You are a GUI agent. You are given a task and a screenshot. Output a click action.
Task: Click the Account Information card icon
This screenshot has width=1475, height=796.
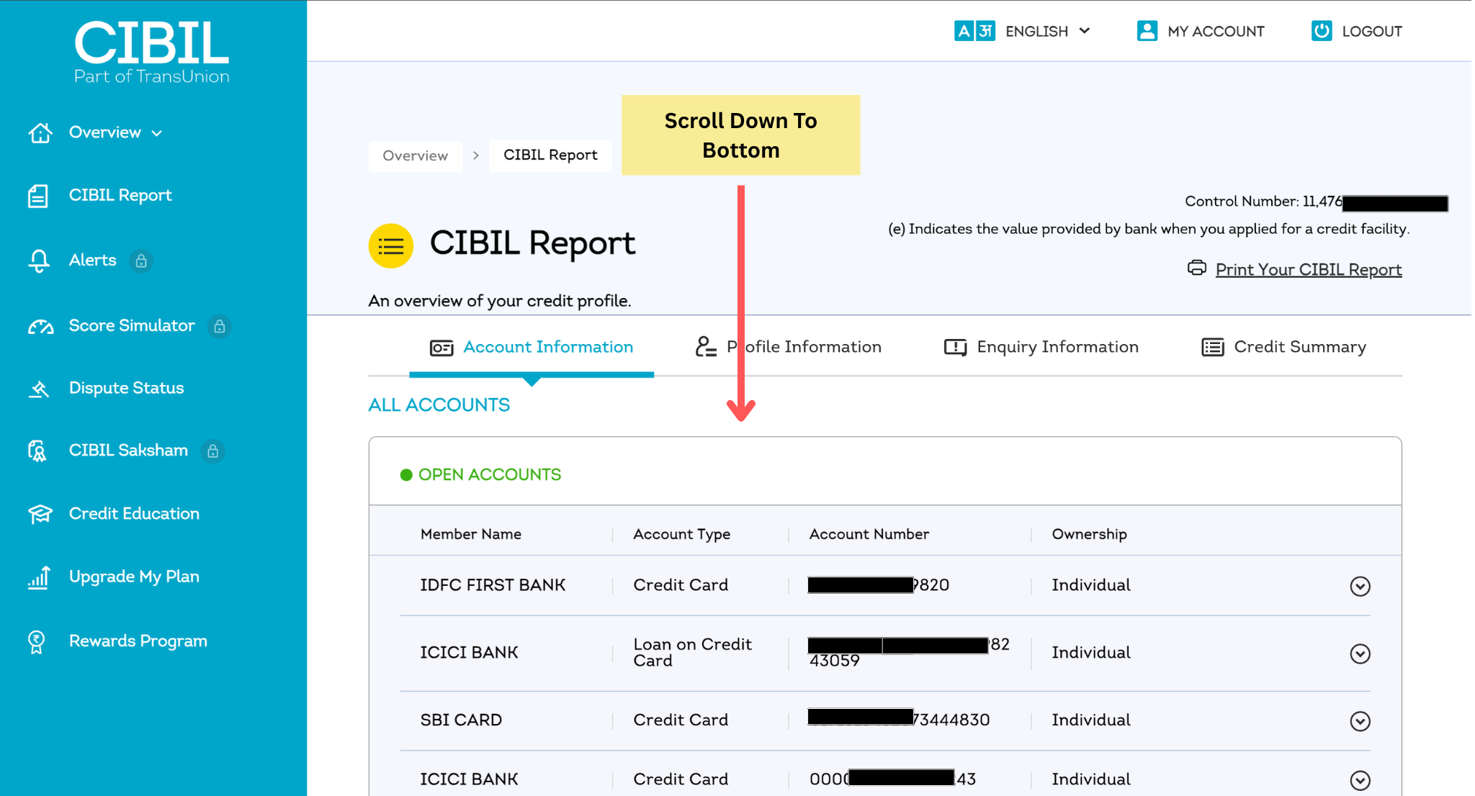click(441, 348)
